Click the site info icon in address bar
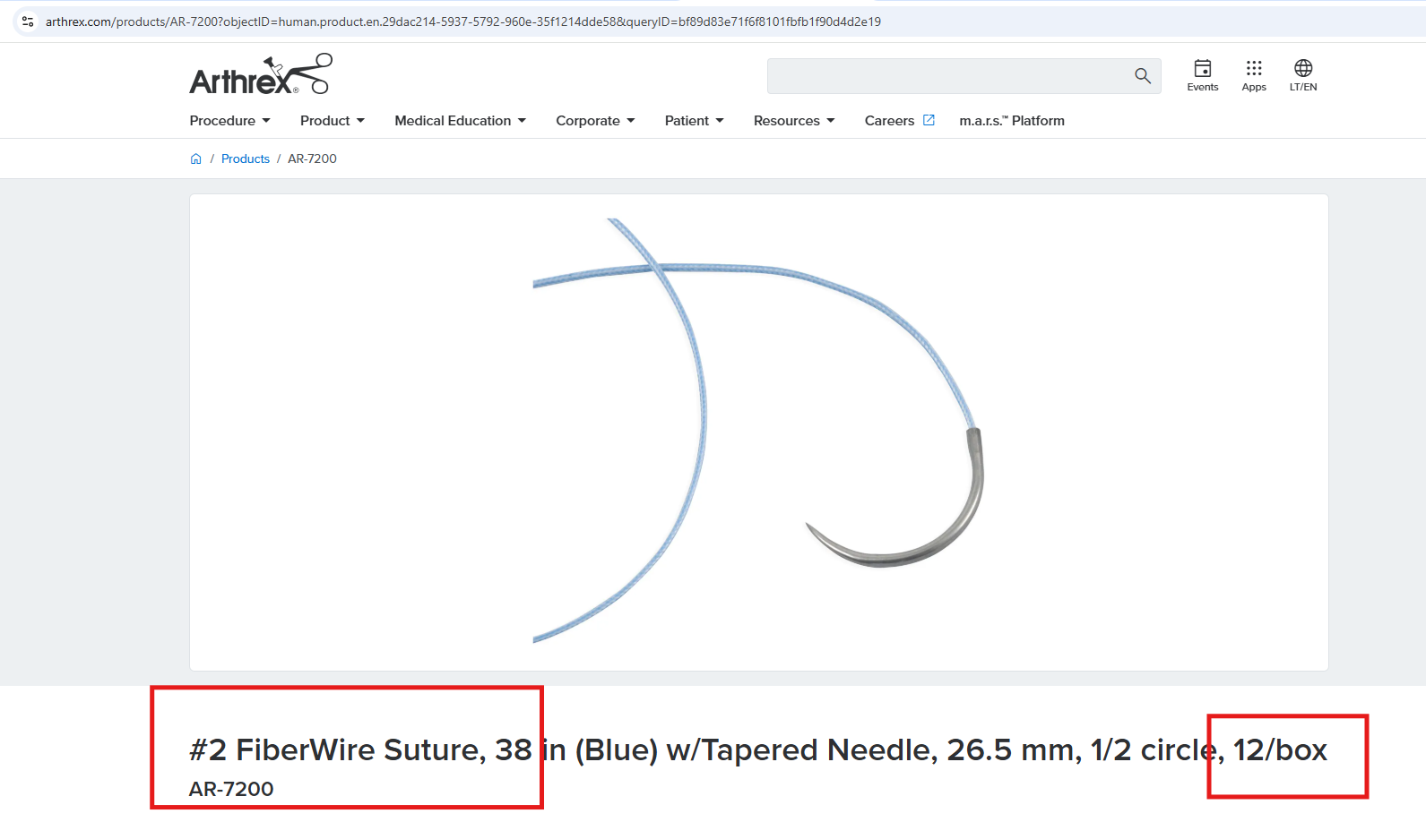The width and height of the screenshot is (1426, 822). pyautogui.click(x=28, y=21)
